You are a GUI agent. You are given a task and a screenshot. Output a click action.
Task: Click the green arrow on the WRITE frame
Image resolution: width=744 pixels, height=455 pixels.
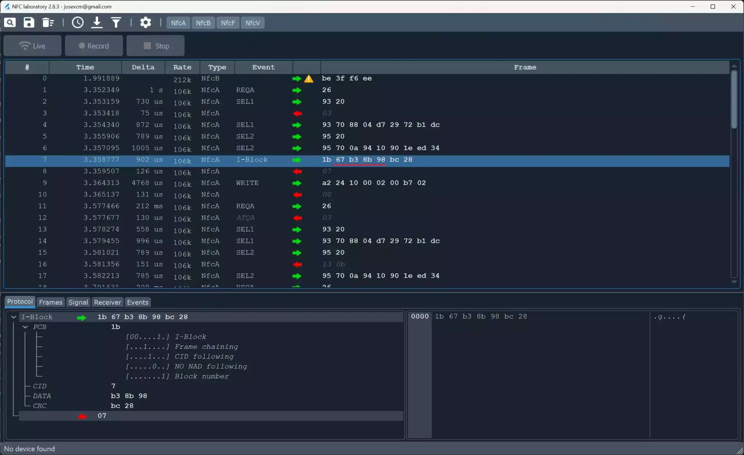(297, 183)
